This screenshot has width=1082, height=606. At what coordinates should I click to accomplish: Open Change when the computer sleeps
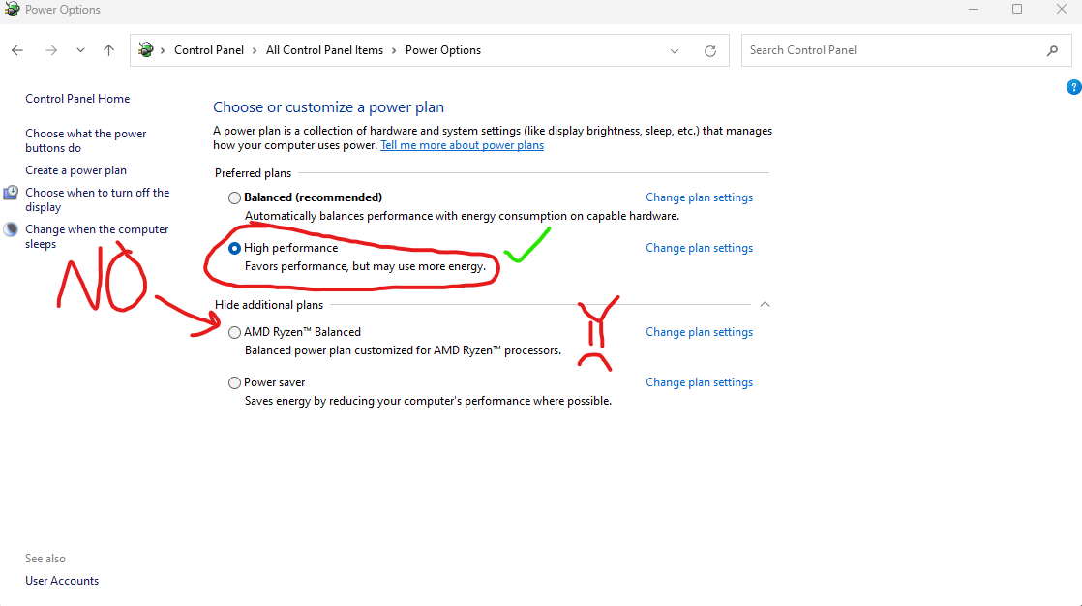97,237
